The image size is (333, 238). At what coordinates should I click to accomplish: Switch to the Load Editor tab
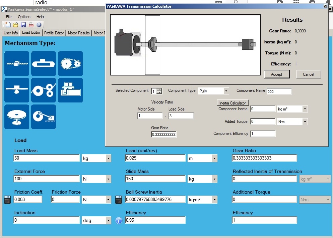pos(31,32)
